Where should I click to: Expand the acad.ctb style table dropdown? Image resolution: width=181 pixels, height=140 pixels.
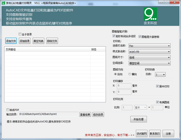149,52
